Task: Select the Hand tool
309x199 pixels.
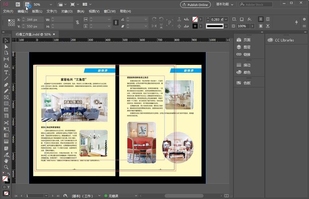Action: tap(6, 161)
